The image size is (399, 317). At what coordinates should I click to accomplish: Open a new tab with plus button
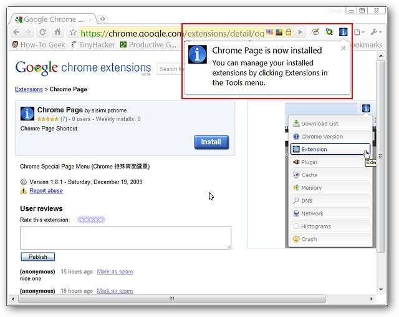click(x=103, y=19)
